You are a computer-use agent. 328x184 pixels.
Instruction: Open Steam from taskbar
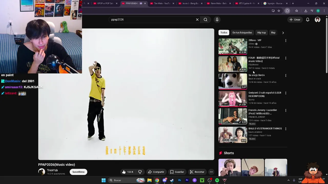(172, 180)
